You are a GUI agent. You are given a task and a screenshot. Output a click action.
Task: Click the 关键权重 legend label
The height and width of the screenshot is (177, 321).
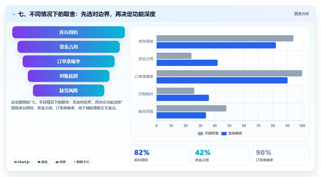point(212,133)
